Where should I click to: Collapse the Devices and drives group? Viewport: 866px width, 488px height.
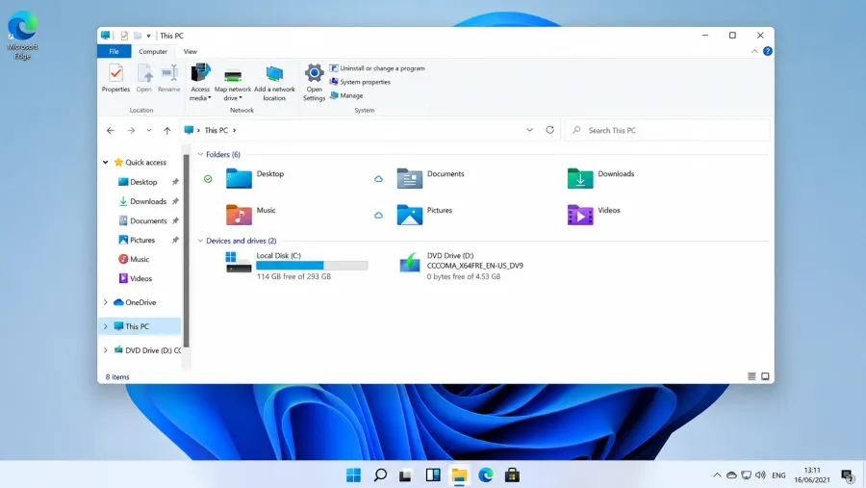pos(200,241)
